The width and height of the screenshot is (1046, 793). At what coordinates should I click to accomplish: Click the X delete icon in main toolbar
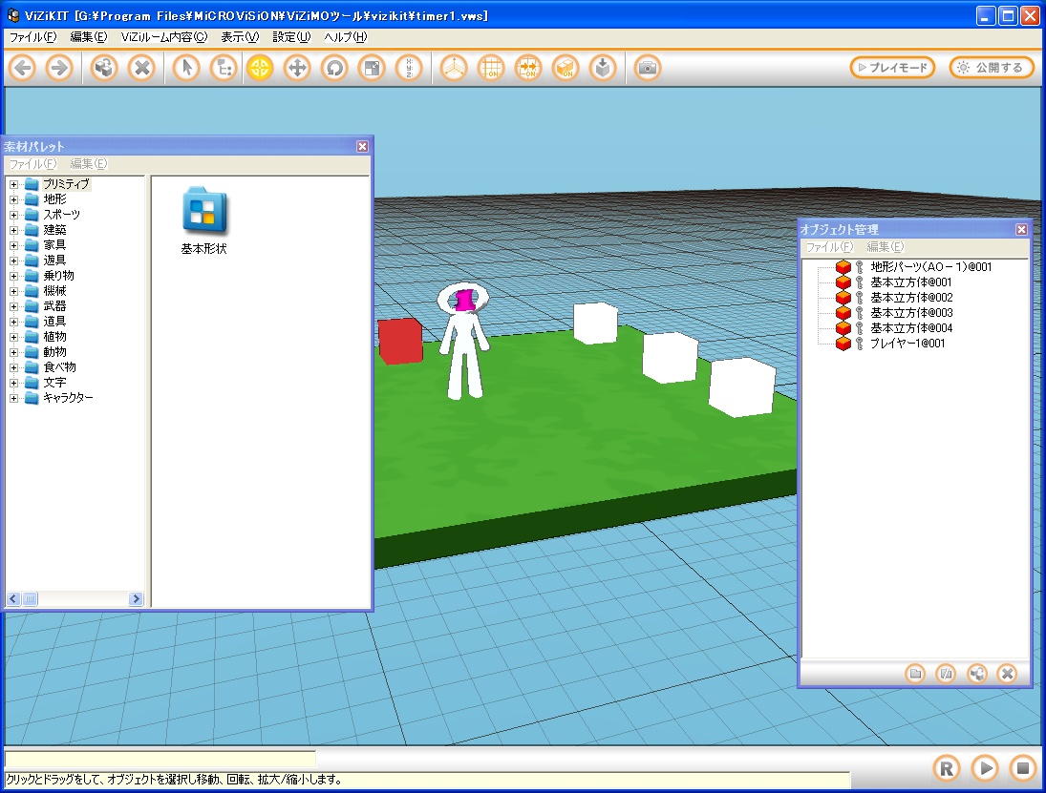point(141,68)
